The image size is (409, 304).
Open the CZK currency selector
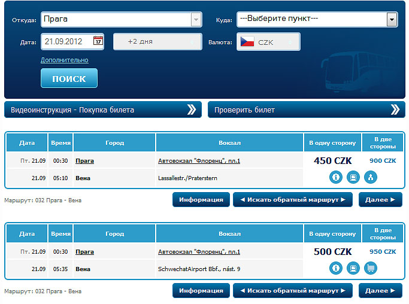268,42
